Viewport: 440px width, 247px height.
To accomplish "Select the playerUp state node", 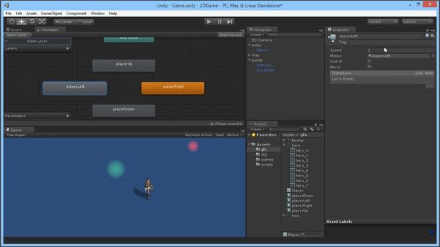I will tap(124, 65).
